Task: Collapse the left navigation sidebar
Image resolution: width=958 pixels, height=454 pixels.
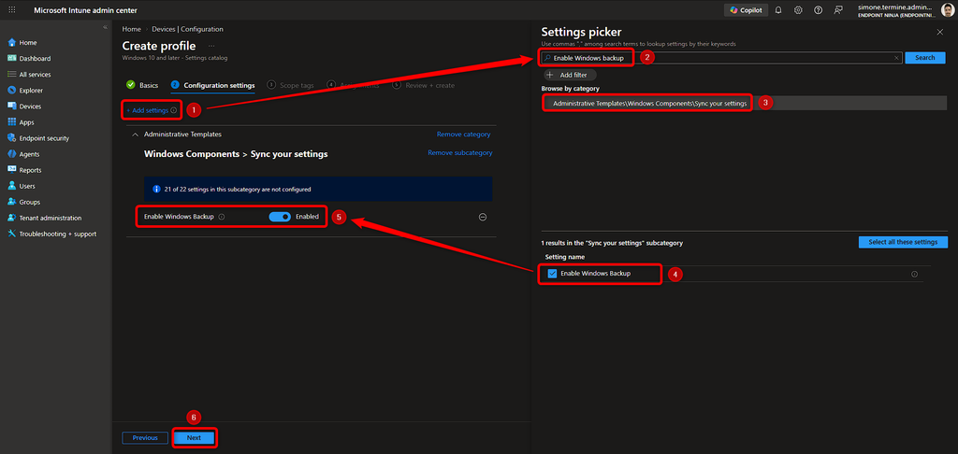Action: [105, 27]
